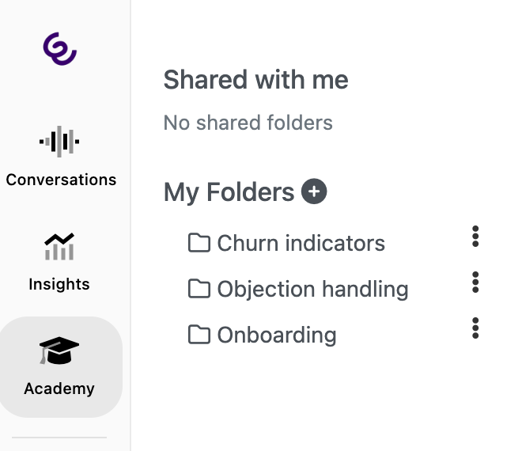Open three-dot menu for Onboarding folder

475,328
